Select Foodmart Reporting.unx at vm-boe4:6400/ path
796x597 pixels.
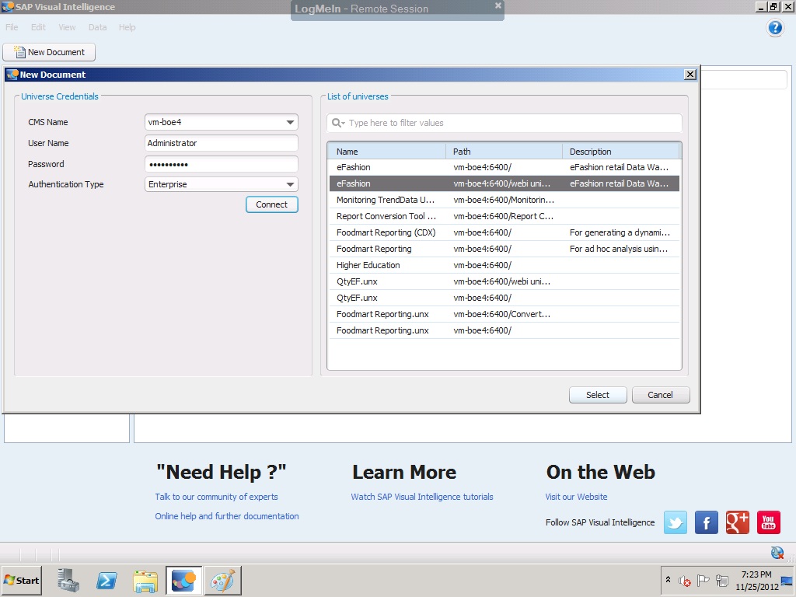click(x=504, y=330)
